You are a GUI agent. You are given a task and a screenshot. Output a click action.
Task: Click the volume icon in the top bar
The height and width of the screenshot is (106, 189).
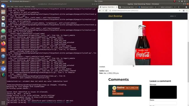(x=182, y=1)
